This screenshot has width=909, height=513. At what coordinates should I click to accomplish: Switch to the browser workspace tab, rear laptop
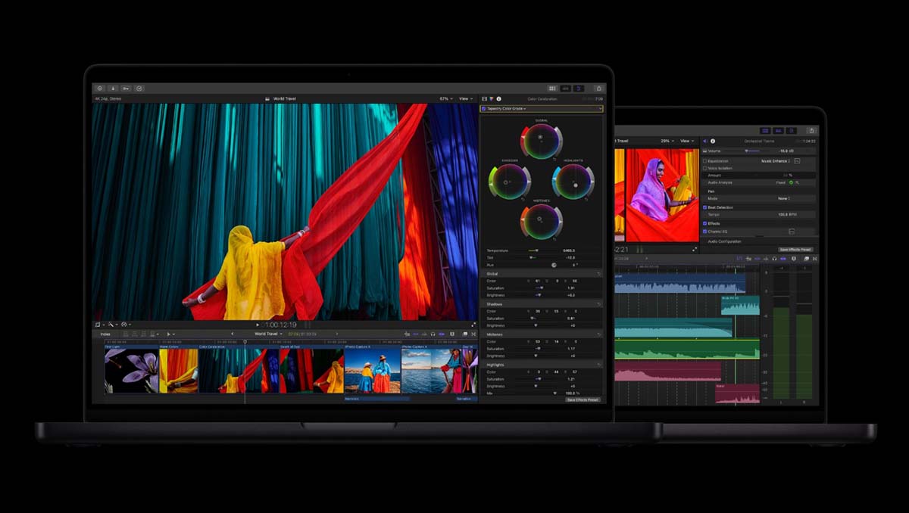[765, 130]
